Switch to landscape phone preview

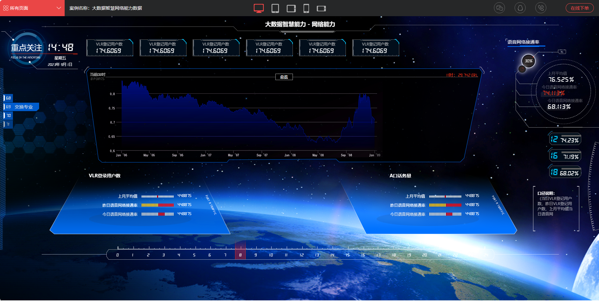[321, 8]
